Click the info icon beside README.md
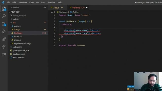Viewport: 162px width, 91px height. pyautogui.click(x=11, y=57)
